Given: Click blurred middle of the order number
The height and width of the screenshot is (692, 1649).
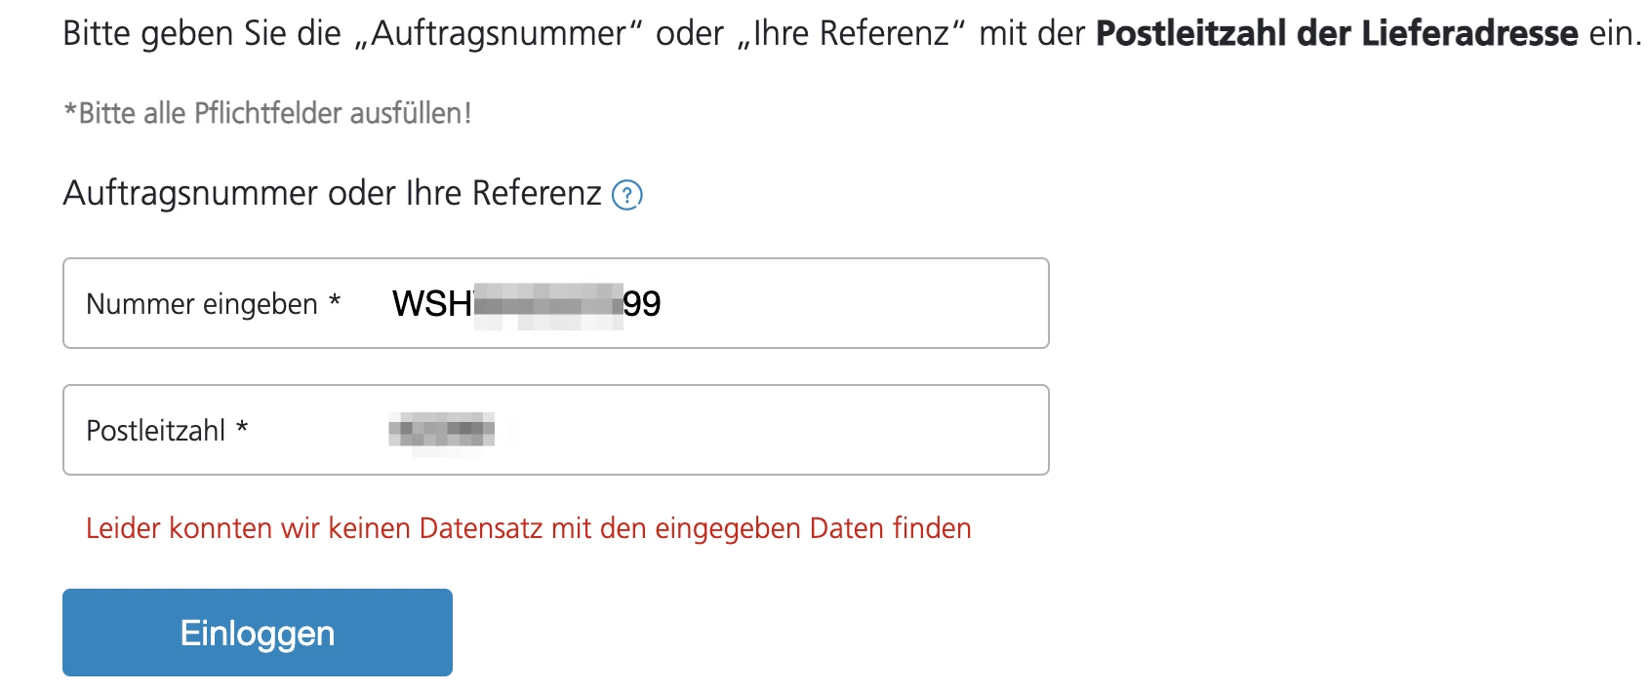Looking at the screenshot, I should point(547,304).
